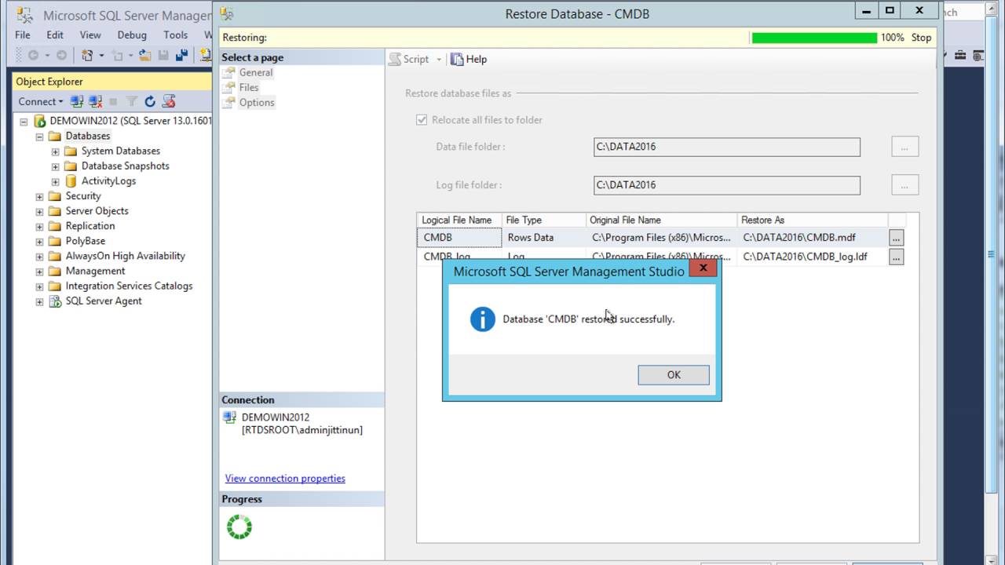This screenshot has width=1005, height=565.
Task: Expand the Database Snapshots node
Action: point(55,166)
